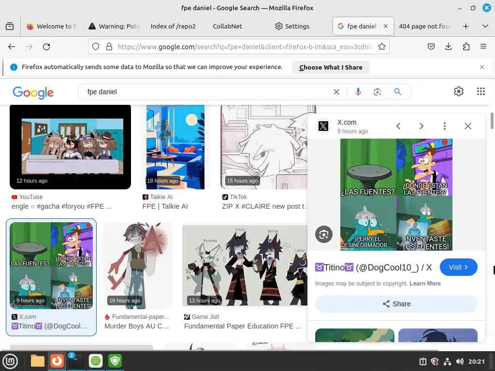
Task: Search by image with Google Lens icon
Action: 377,92
